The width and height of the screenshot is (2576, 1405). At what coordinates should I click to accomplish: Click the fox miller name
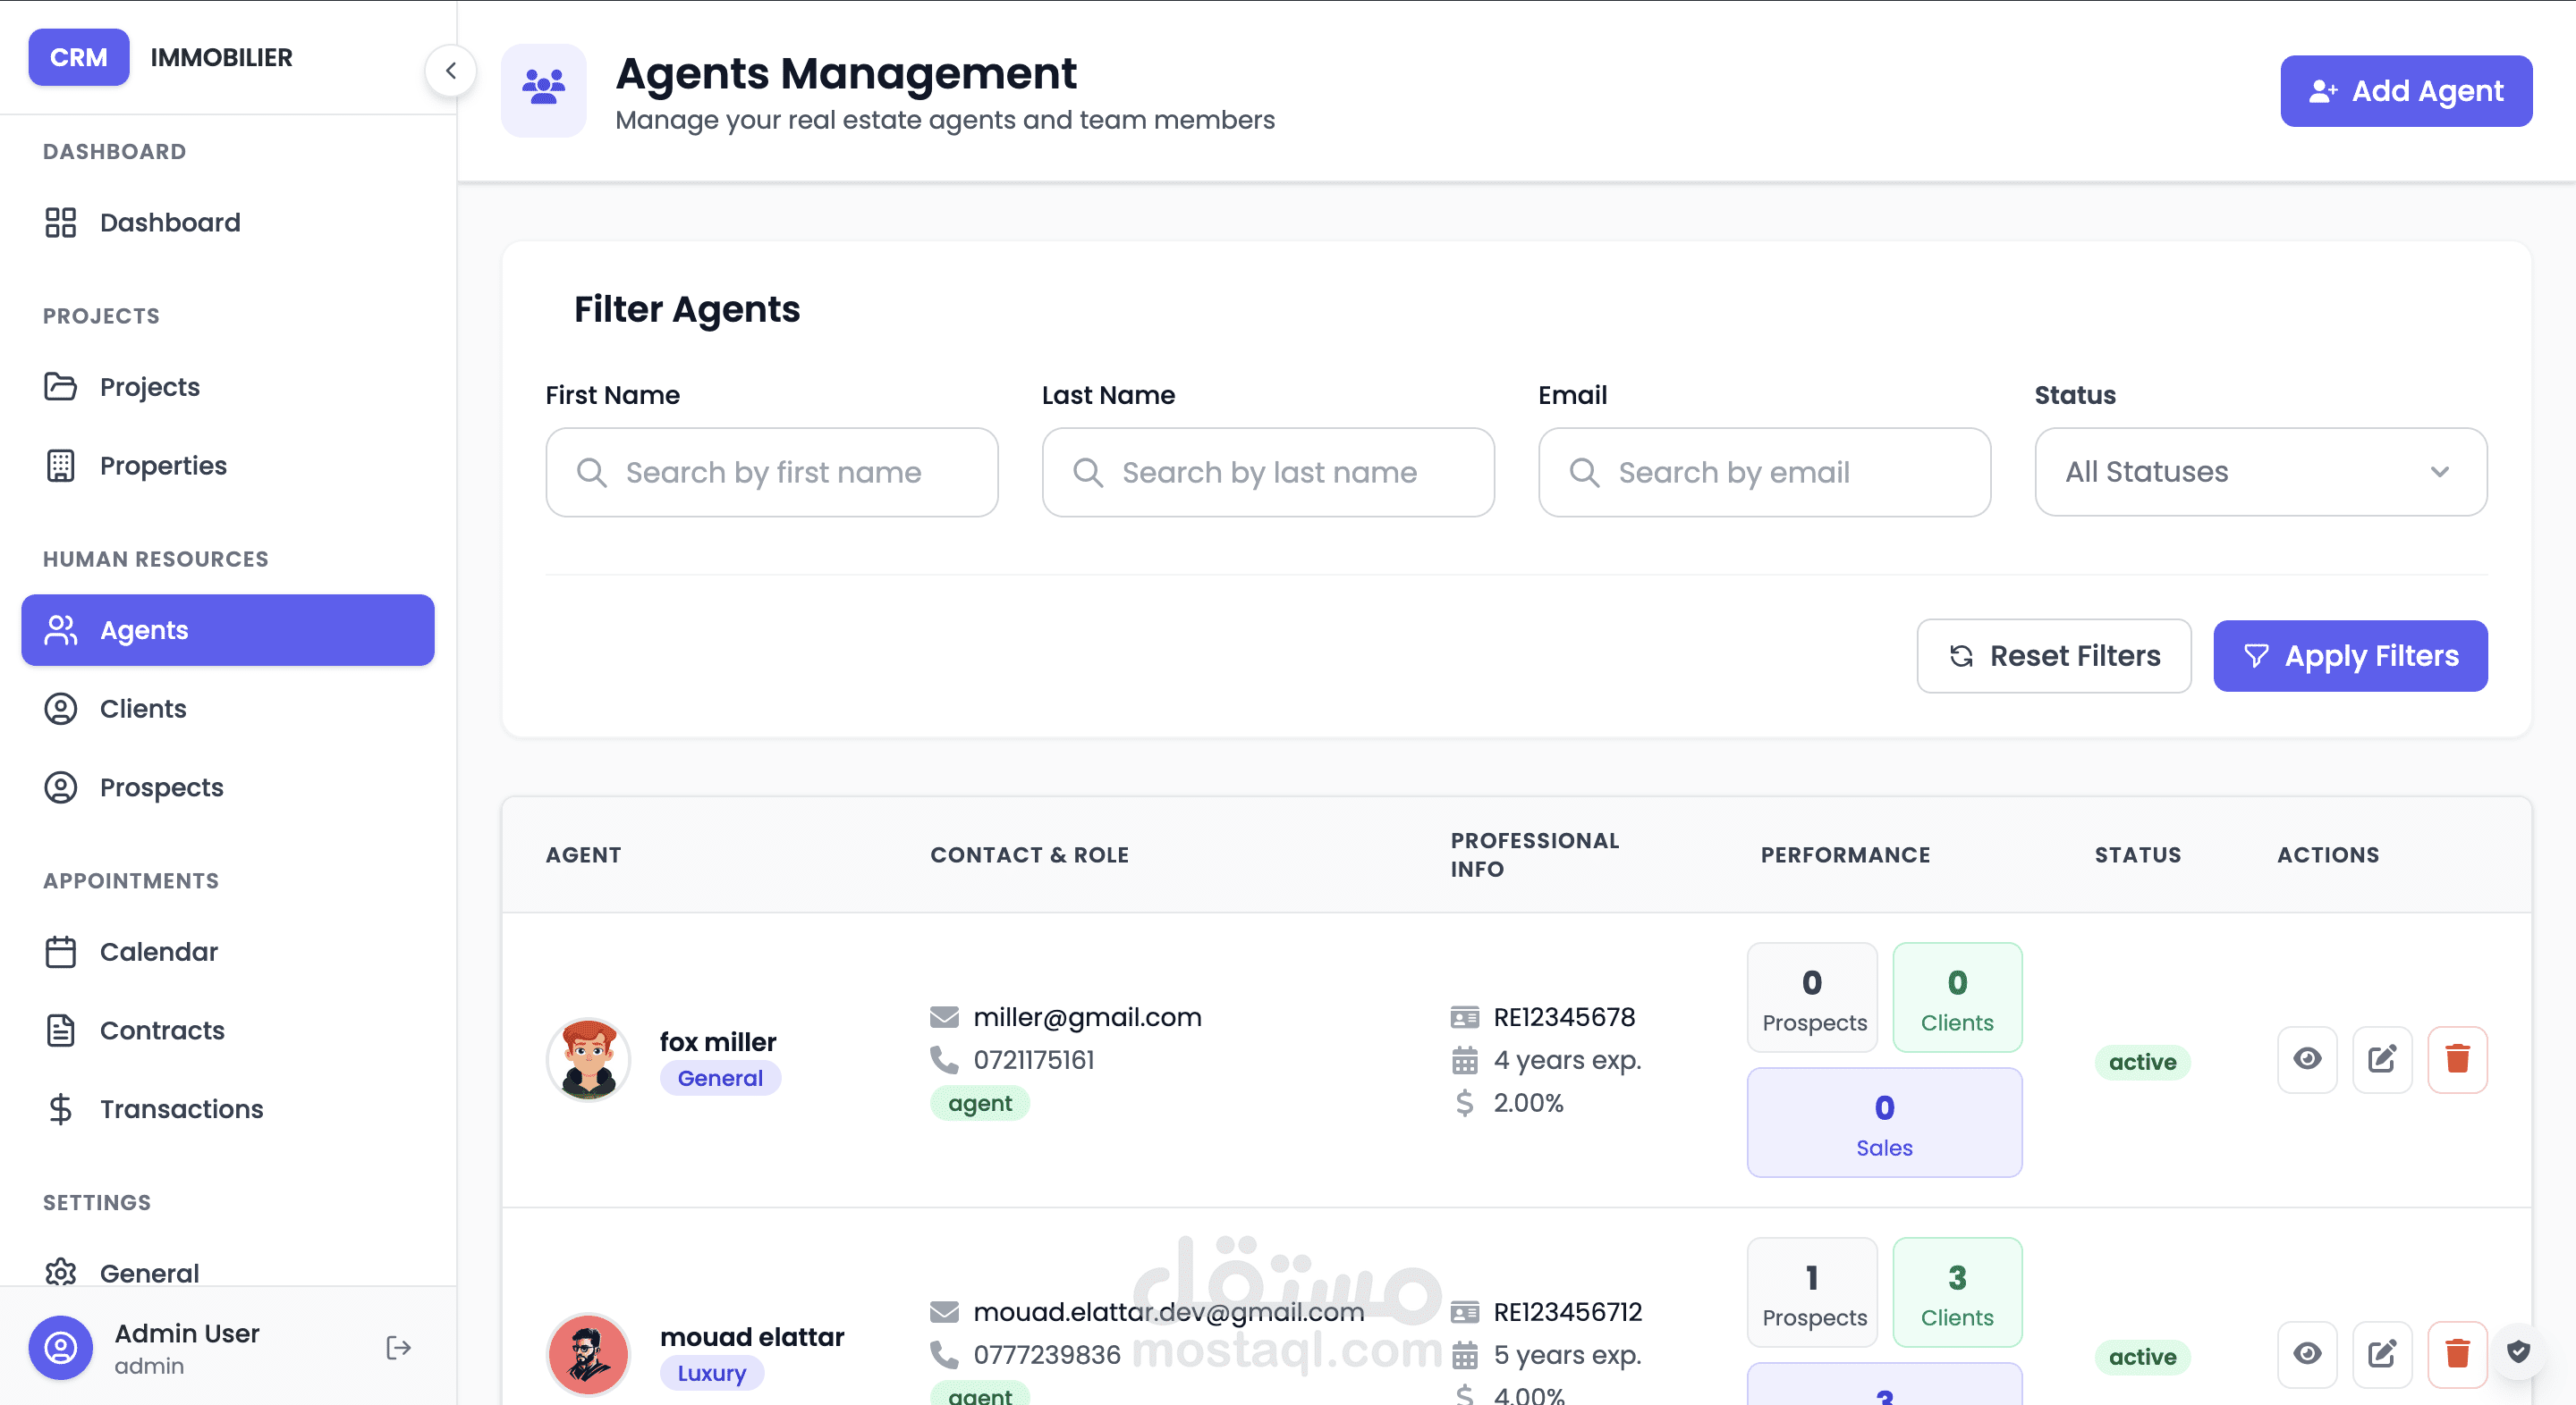click(x=718, y=1041)
